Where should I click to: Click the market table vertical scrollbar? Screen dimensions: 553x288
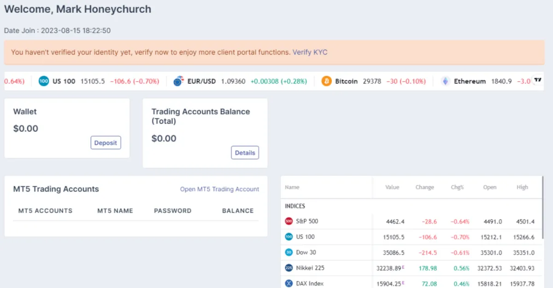(x=542, y=207)
